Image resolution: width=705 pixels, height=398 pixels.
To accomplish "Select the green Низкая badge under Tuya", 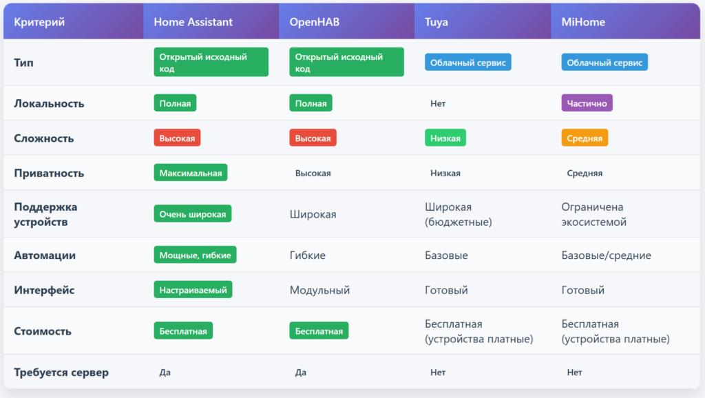I will pyautogui.click(x=445, y=138).
